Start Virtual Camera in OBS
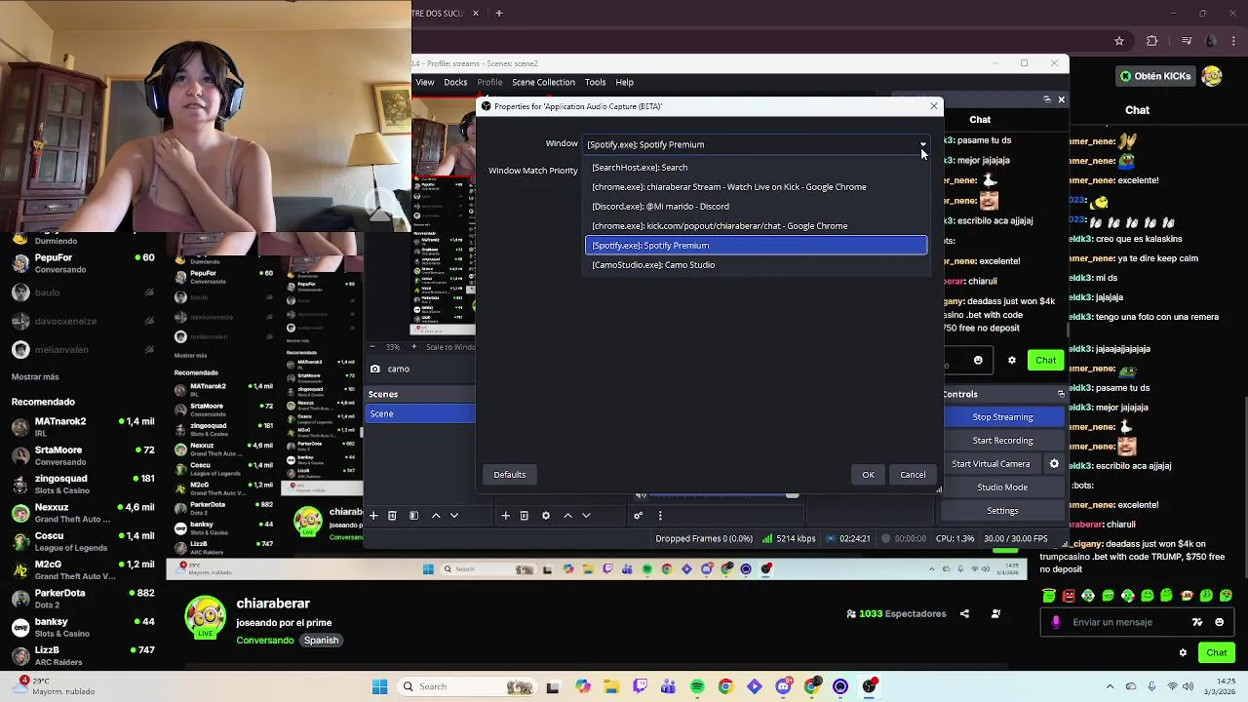 [991, 464]
